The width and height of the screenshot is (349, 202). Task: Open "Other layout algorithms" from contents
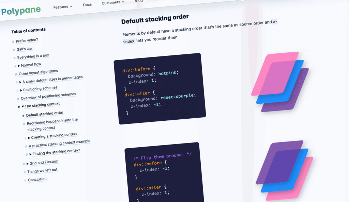pyautogui.click(x=37, y=72)
